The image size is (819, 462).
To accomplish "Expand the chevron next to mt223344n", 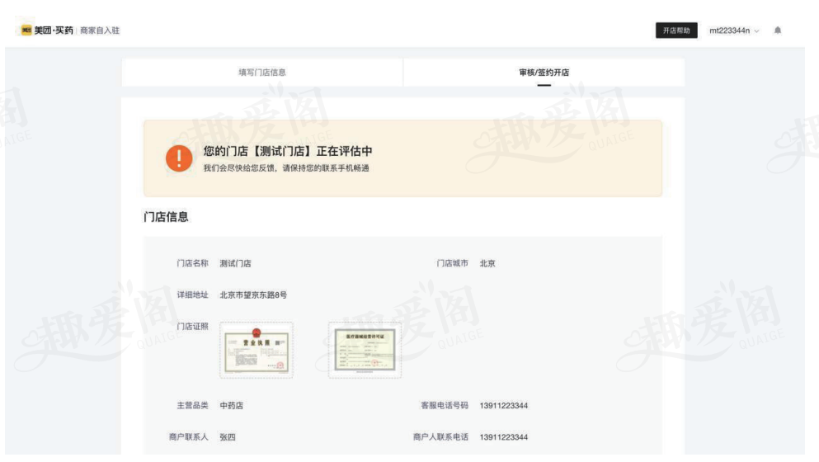I will tap(758, 31).
